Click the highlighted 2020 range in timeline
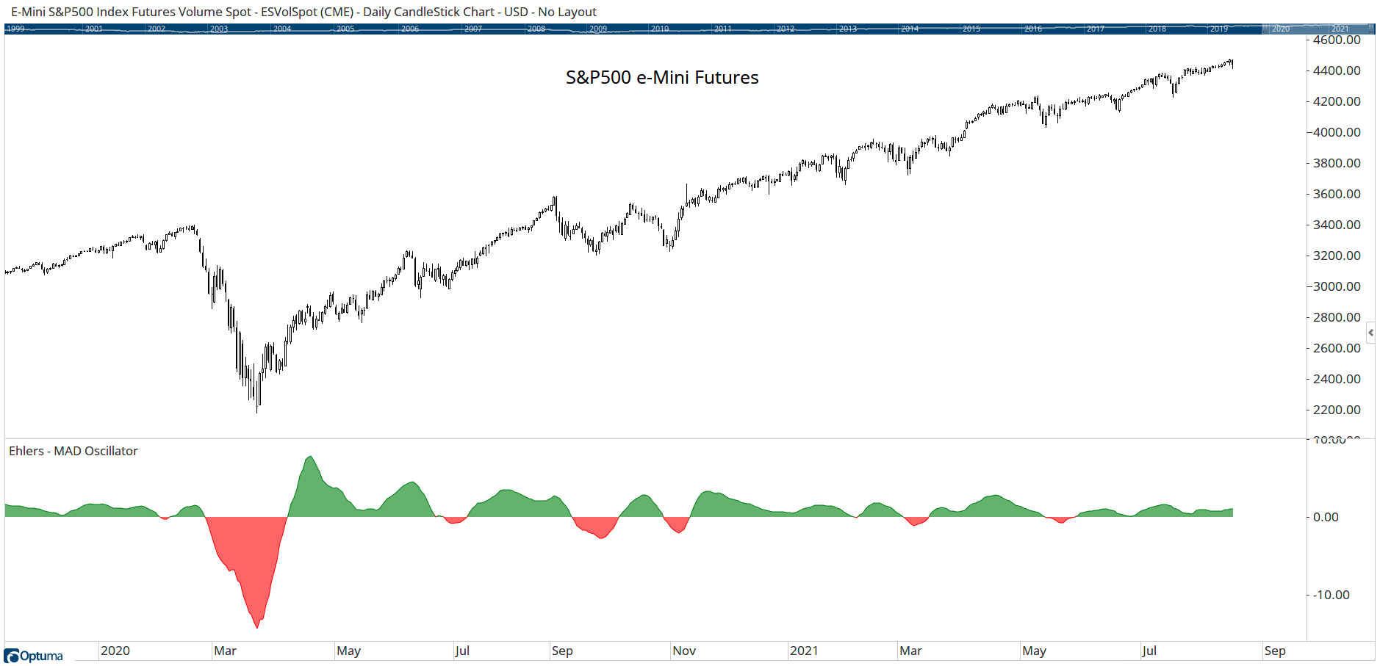 click(x=1281, y=29)
